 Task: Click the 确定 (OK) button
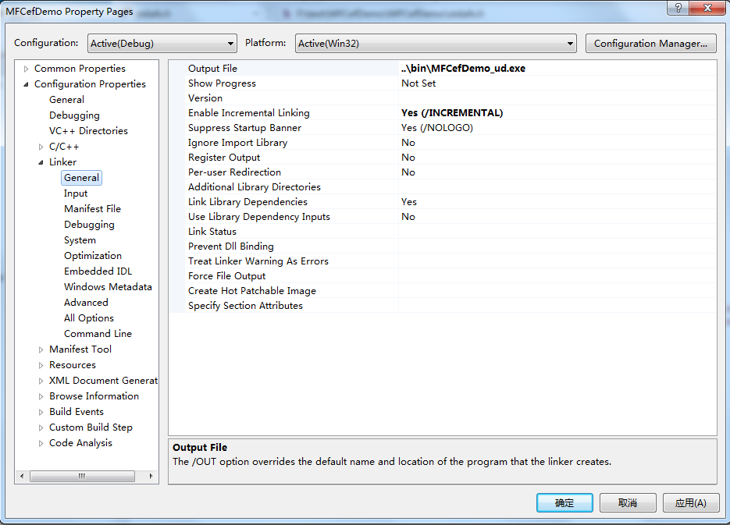[x=564, y=502]
